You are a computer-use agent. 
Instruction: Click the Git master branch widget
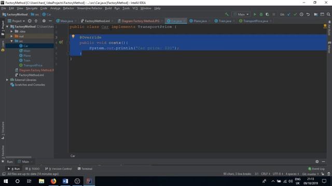tap(310, 174)
